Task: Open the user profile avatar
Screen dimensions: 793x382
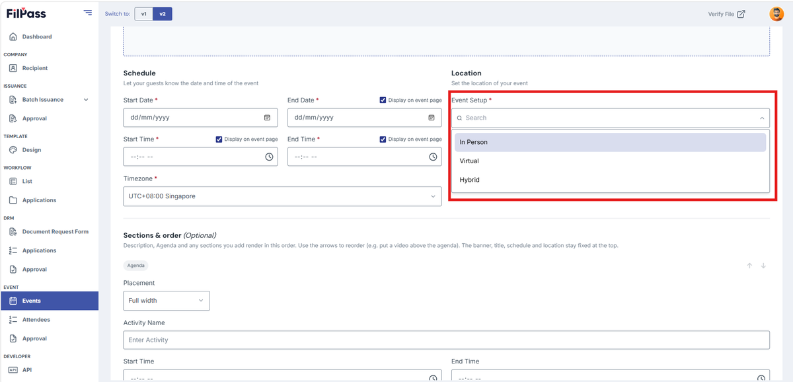Action: pyautogui.click(x=776, y=14)
